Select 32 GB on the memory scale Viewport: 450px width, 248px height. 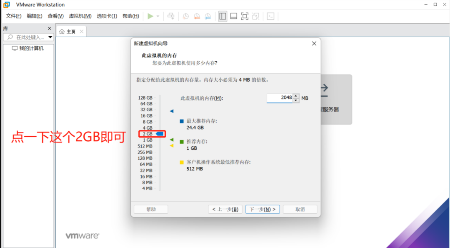pos(146,110)
